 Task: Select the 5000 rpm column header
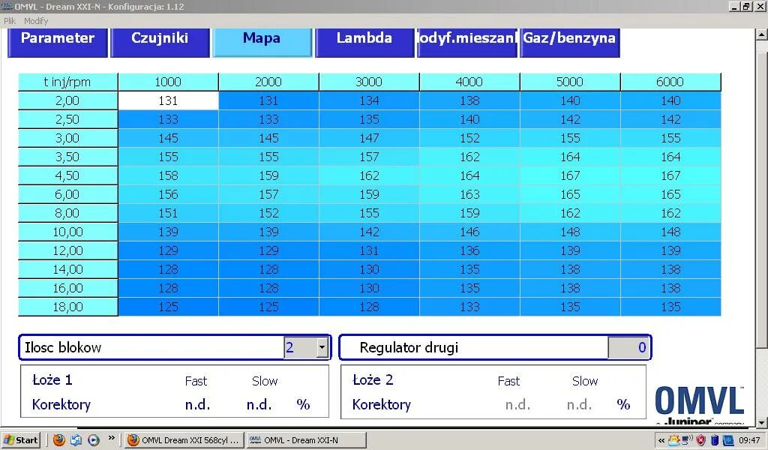point(570,82)
